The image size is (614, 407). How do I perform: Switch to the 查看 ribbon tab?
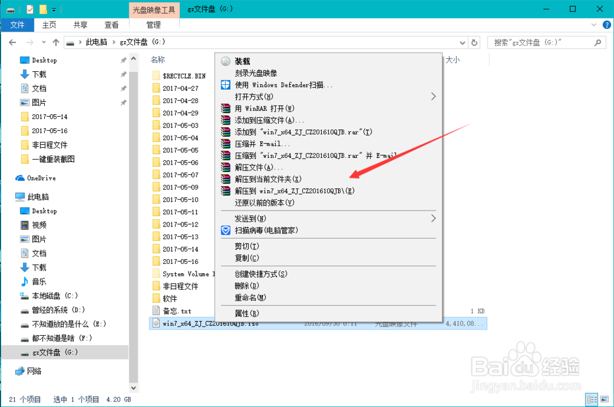[x=111, y=25]
